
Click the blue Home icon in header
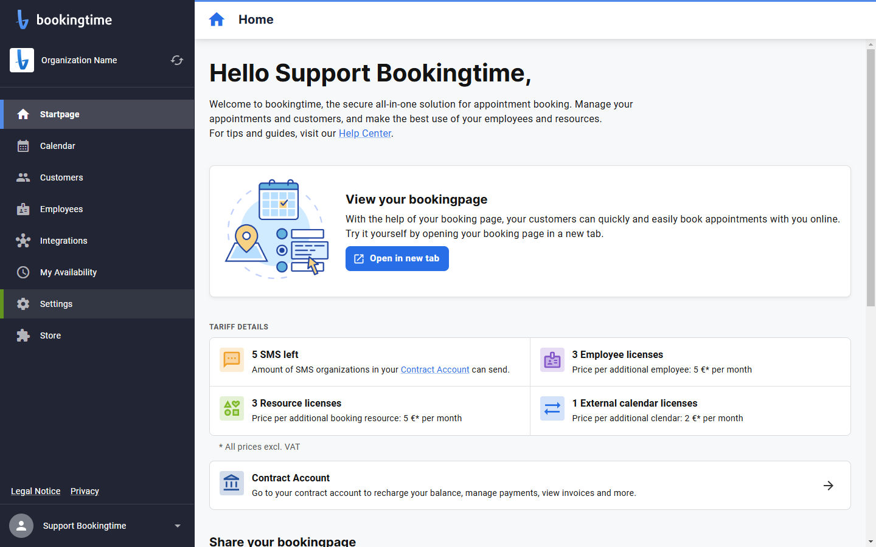click(x=217, y=19)
